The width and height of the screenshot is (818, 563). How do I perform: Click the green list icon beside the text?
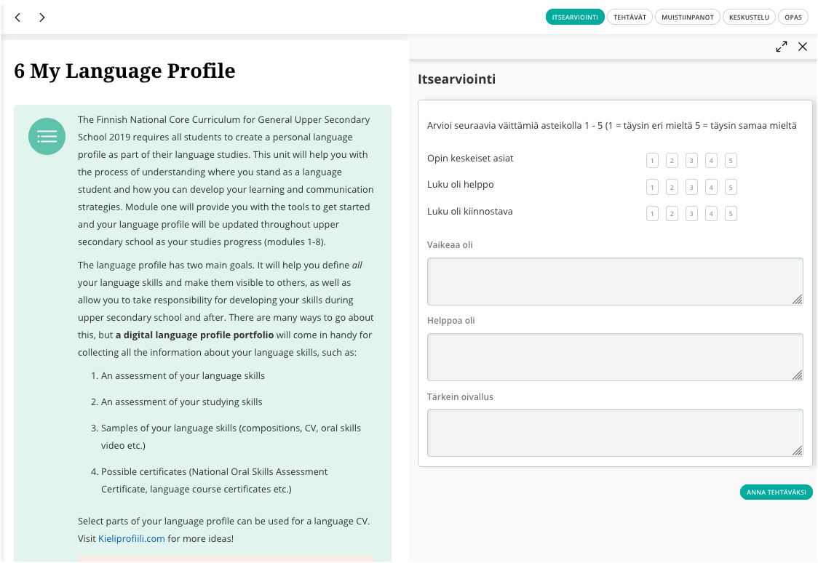click(47, 136)
